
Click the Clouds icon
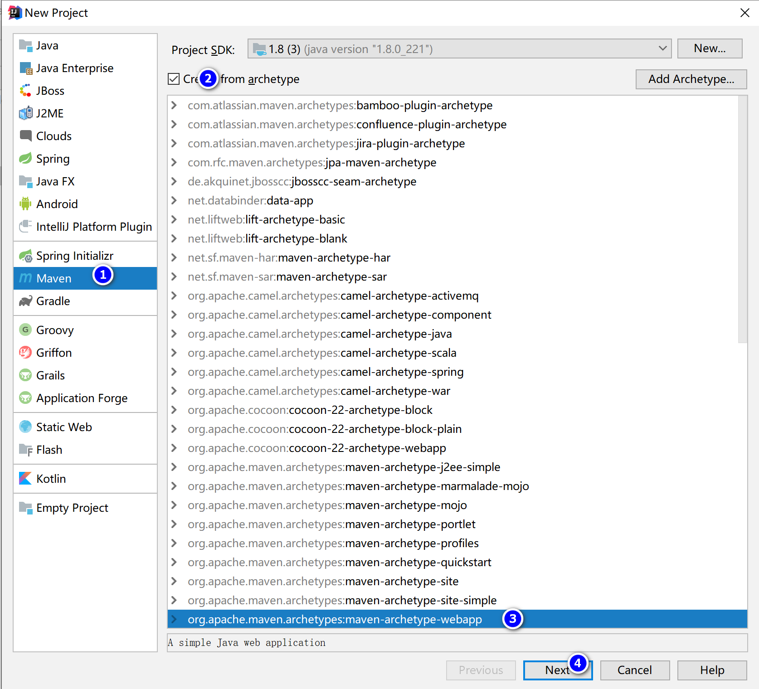click(x=26, y=136)
